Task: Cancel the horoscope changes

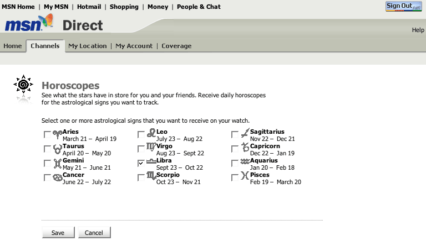Action: tap(94, 233)
